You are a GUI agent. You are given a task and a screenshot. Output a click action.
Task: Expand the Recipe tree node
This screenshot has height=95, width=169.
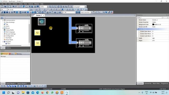[x=3, y=28]
